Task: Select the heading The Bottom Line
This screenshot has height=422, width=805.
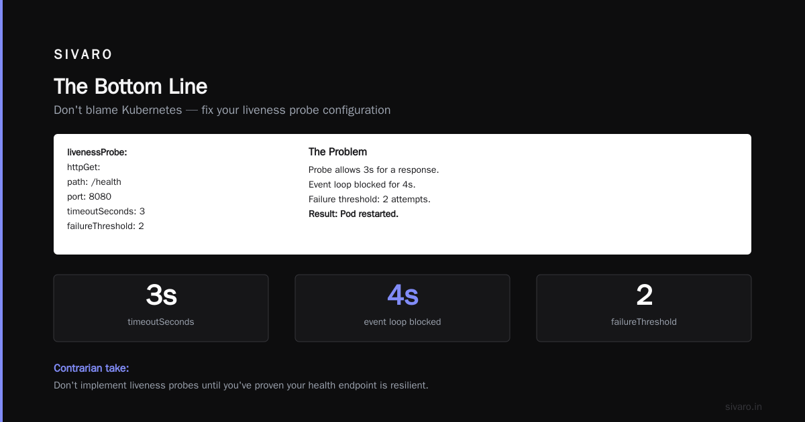Action: point(130,86)
